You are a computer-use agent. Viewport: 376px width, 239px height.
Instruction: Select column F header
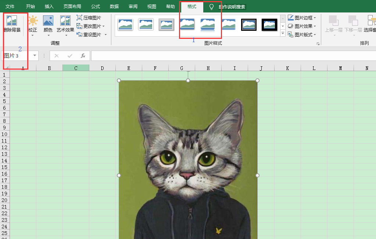click(155, 68)
